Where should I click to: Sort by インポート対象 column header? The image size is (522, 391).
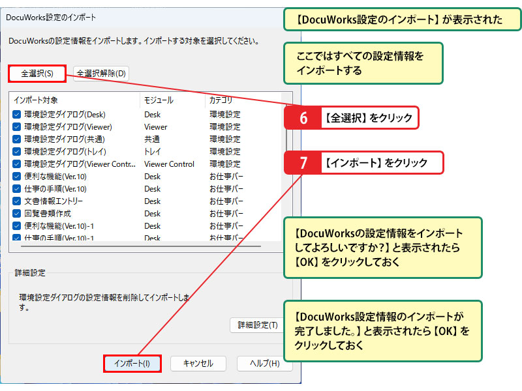click(75, 100)
